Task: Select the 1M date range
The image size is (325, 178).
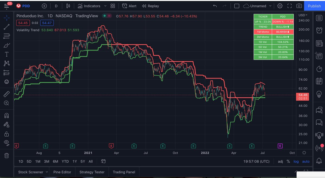Action: pyautogui.click(x=38, y=161)
